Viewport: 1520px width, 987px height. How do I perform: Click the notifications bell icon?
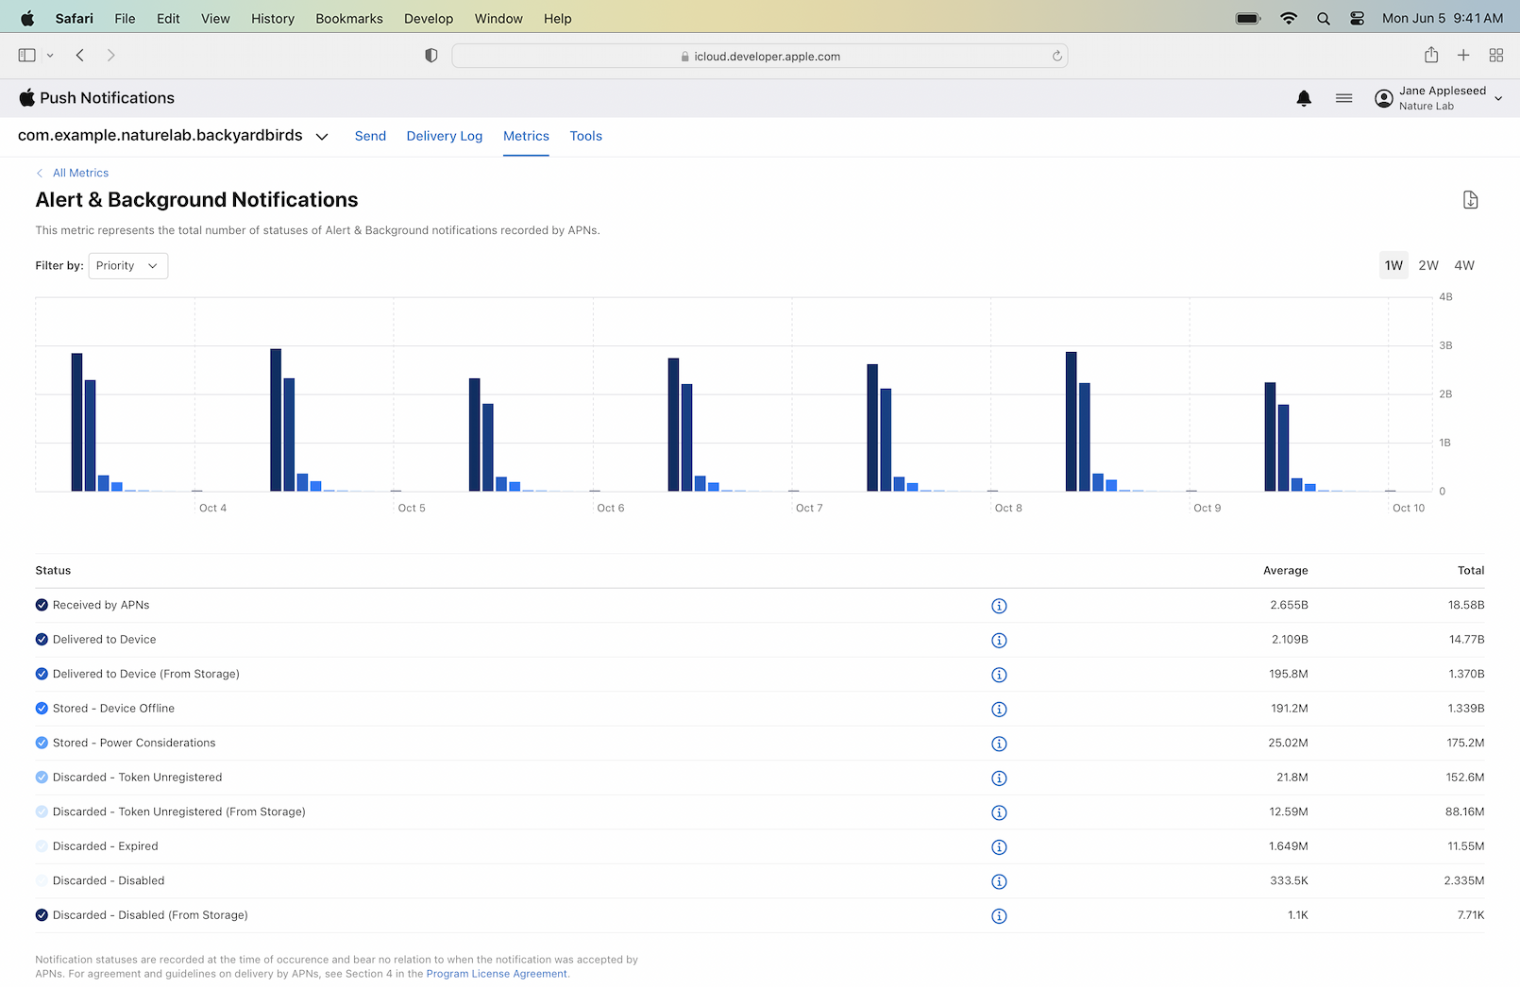click(x=1304, y=98)
